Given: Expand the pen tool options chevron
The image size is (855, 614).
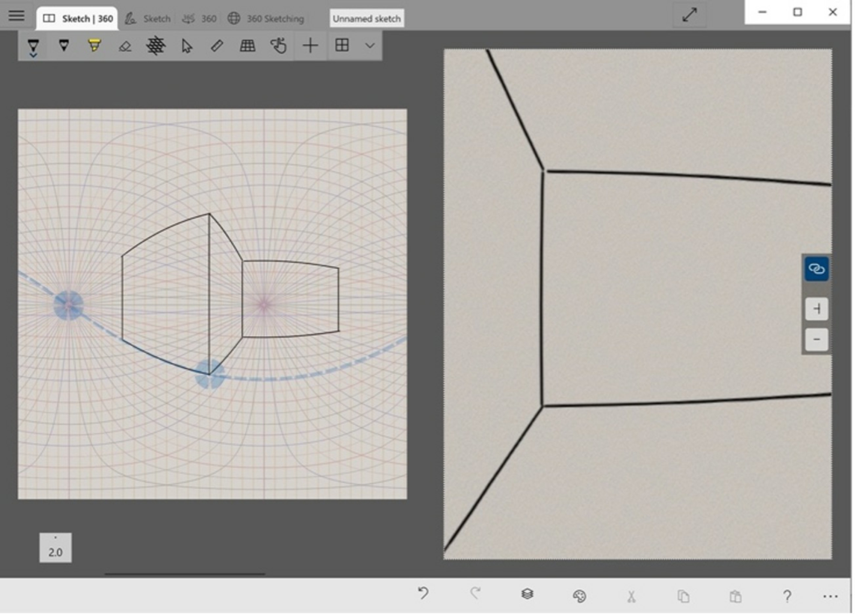Looking at the screenshot, I should click(x=33, y=56).
